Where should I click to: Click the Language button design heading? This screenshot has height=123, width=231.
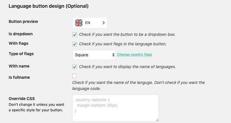coord(49,6)
